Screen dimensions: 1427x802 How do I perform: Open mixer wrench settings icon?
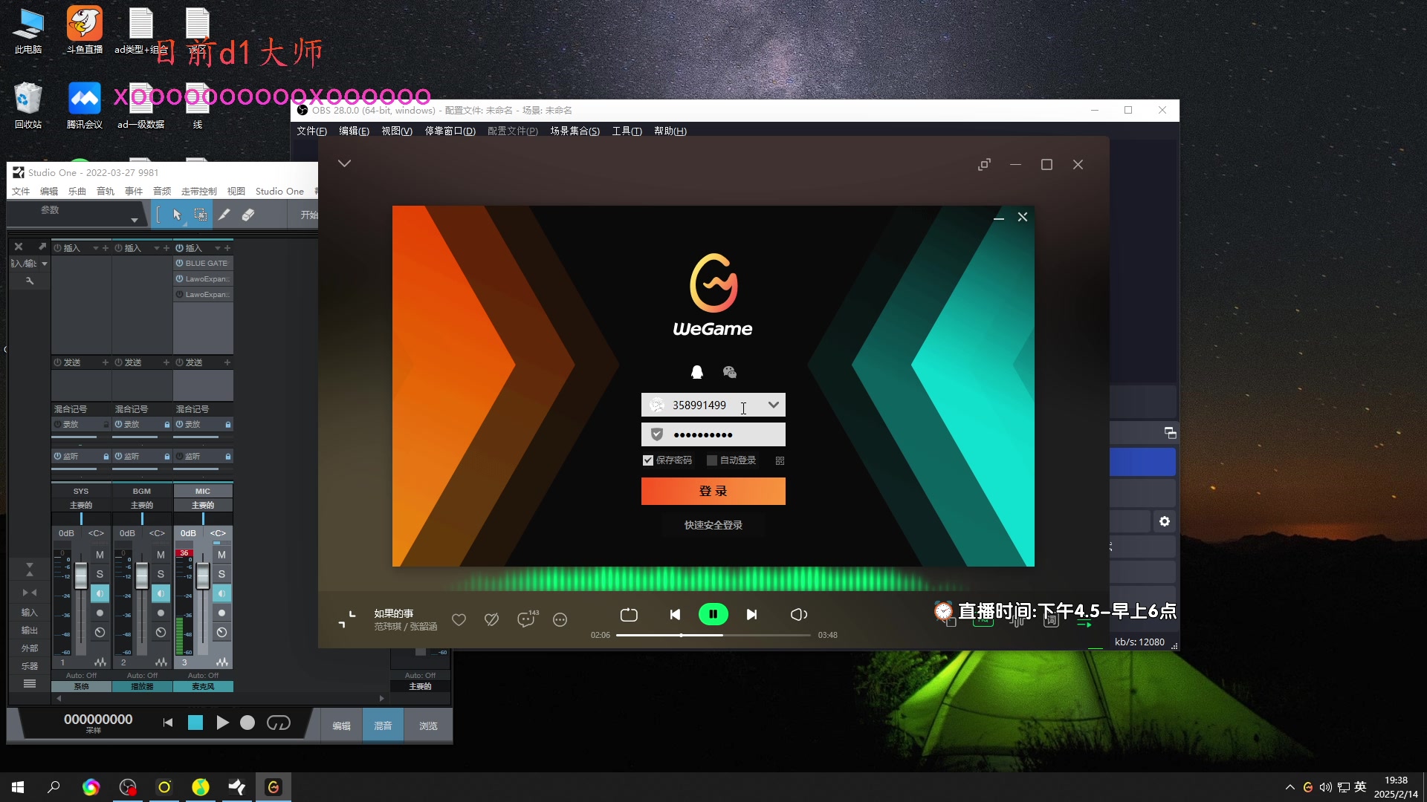(x=30, y=281)
